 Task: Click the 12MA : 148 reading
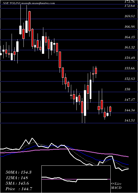[x=17, y=178]
